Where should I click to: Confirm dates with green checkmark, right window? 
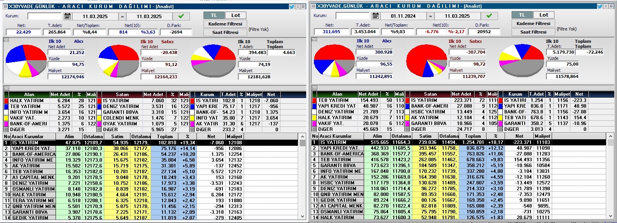pyautogui.click(x=489, y=16)
